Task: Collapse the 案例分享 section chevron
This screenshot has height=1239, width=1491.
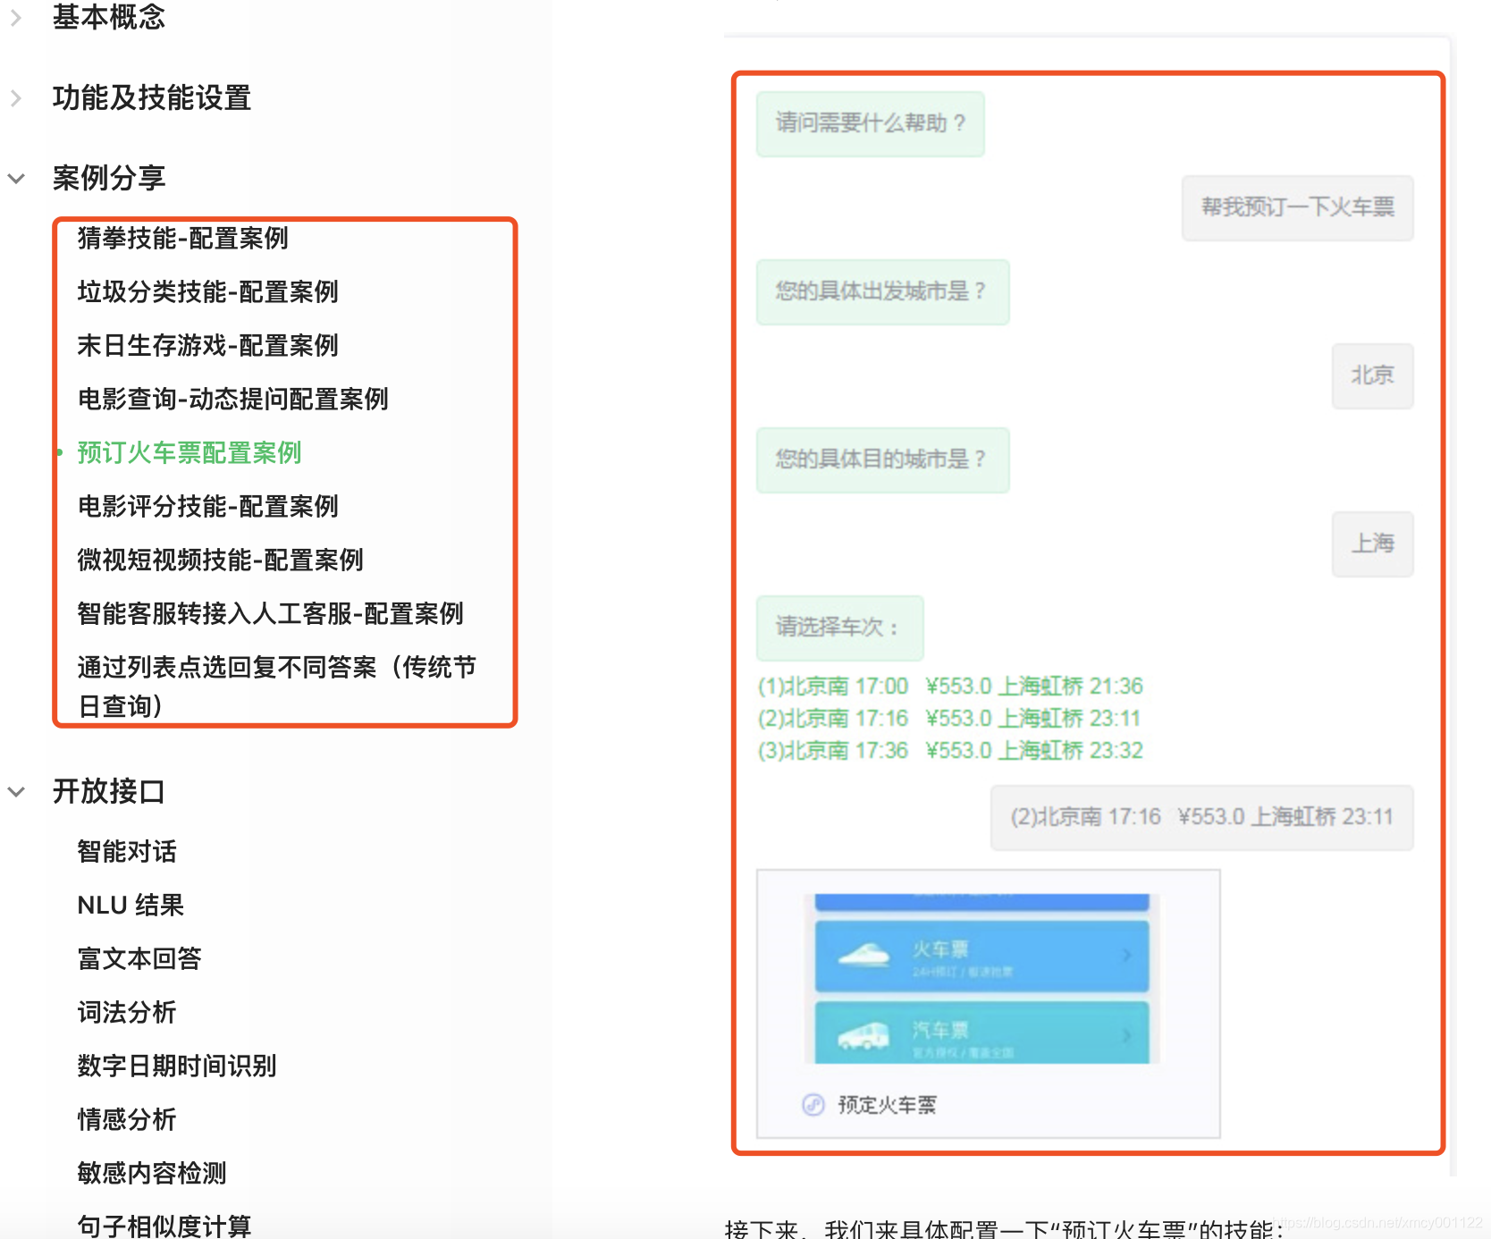Action: pos(16,178)
